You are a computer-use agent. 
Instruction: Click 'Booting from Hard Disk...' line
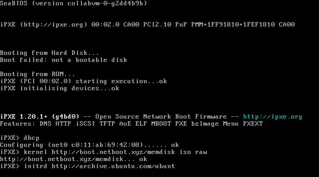click(x=50, y=53)
